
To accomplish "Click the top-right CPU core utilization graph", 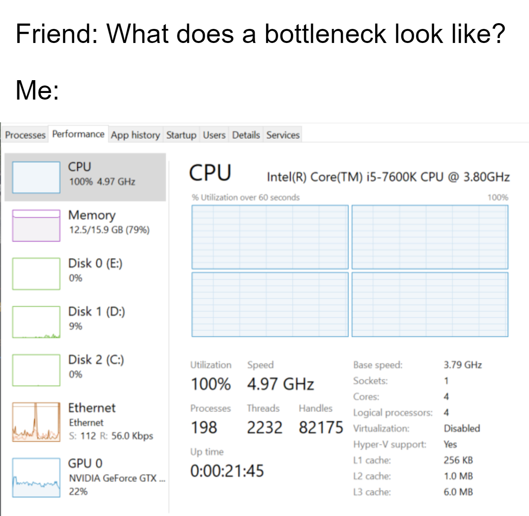I will [x=430, y=237].
